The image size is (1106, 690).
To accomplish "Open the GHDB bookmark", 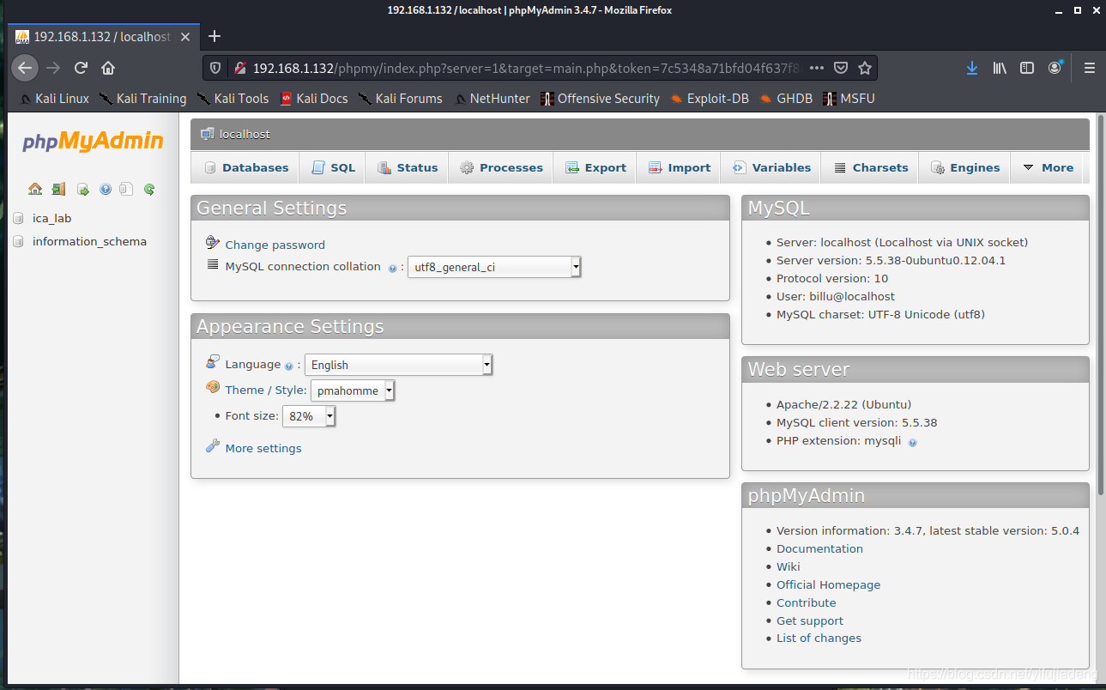I will [786, 99].
